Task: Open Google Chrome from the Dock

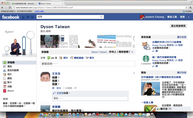Action: click(x=46, y=115)
